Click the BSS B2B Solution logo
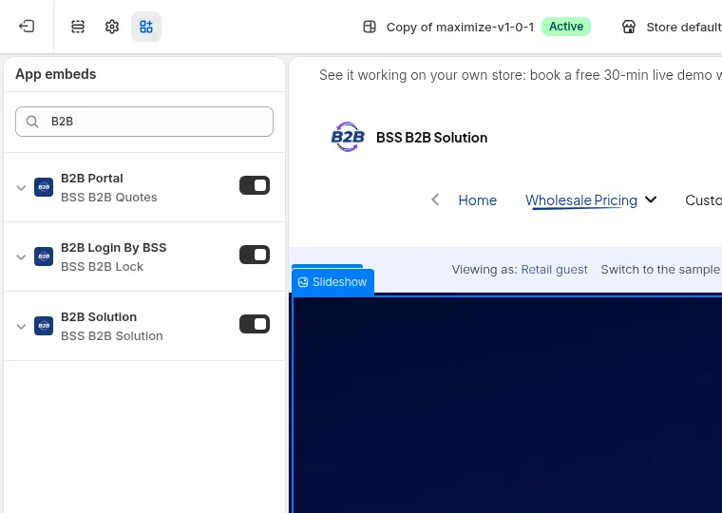 point(348,137)
